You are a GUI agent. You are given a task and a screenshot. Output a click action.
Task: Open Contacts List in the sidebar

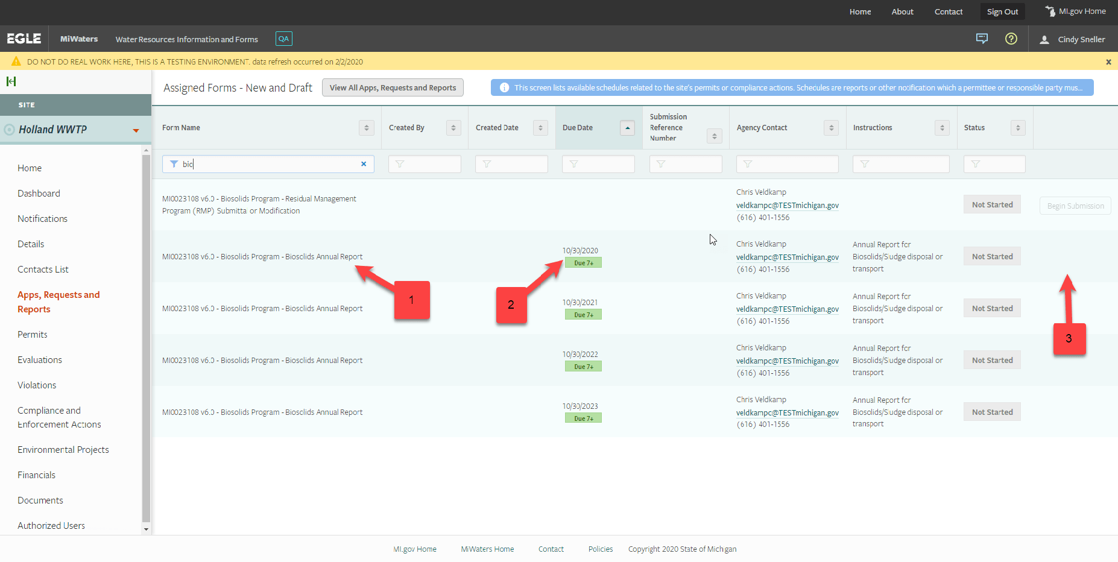click(x=43, y=270)
